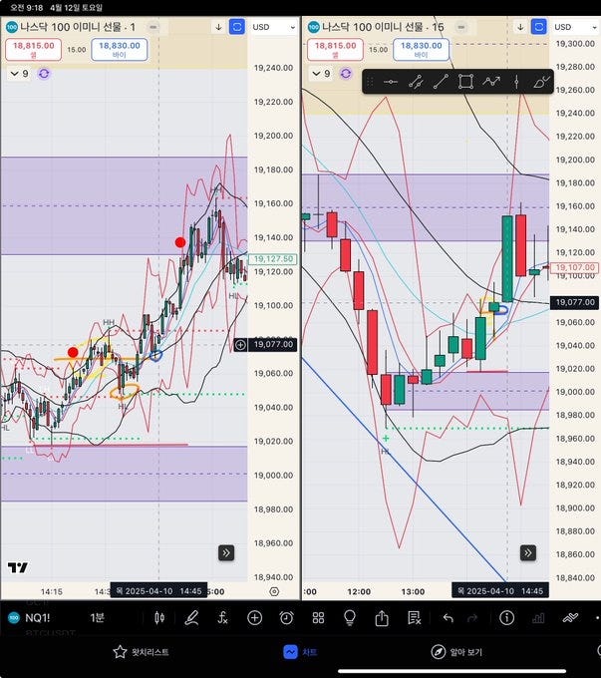Viewport: 601px width, 678px height.
Task: Switch to the 왓치리스트 tab
Action: click(x=141, y=652)
